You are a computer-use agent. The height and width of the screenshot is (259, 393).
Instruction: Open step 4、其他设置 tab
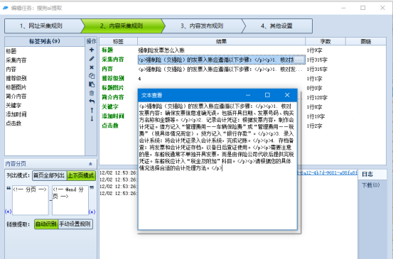point(276,26)
